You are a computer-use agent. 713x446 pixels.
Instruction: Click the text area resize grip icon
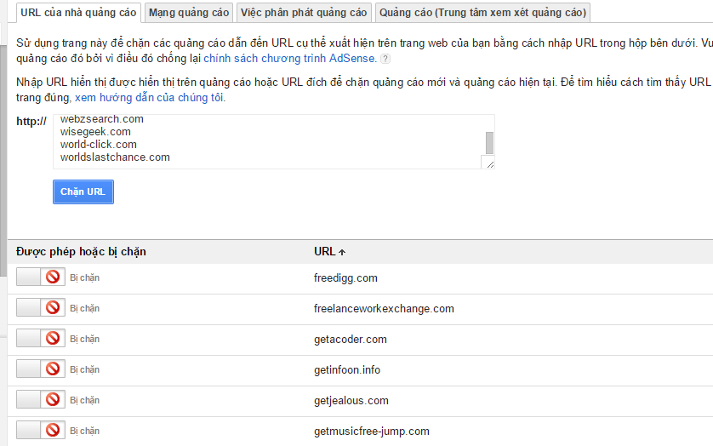[x=490, y=164]
